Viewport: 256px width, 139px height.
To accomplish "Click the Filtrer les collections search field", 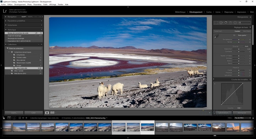I will (x=24, y=48).
